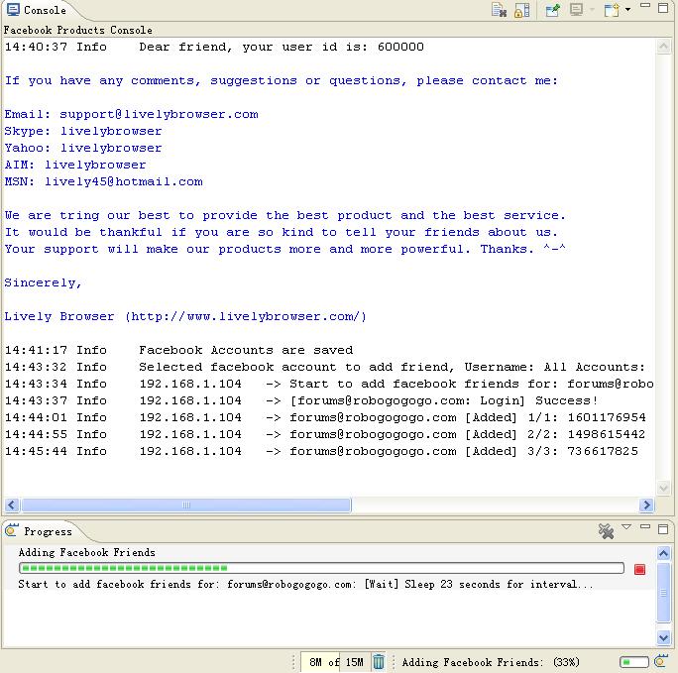Click the 8M of 15M heap indicator
The height and width of the screenshot is (673, 678).
tap(336, 662)
